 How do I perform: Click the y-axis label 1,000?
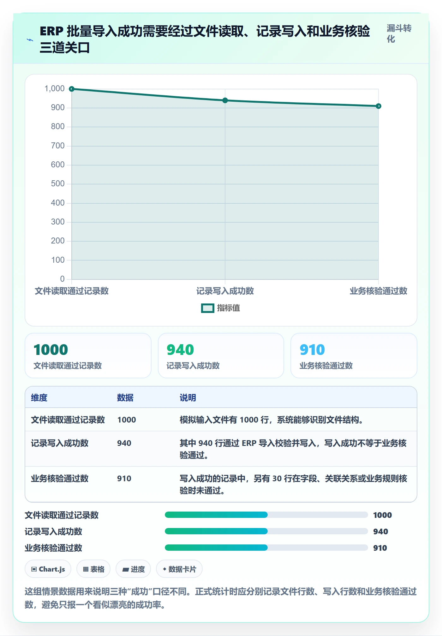pos(55,88)
